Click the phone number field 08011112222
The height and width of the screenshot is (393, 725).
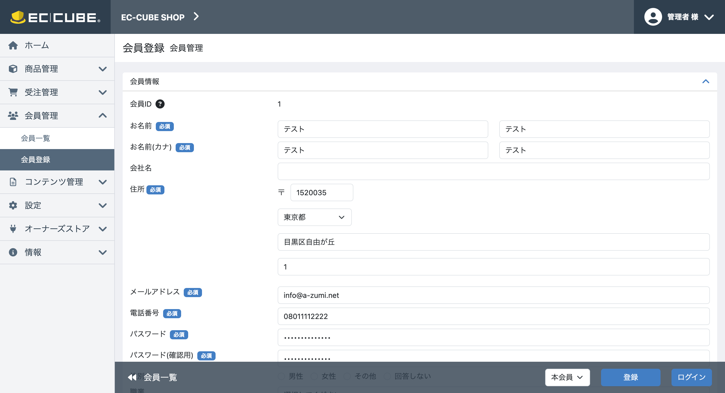(x=494, y=316)
